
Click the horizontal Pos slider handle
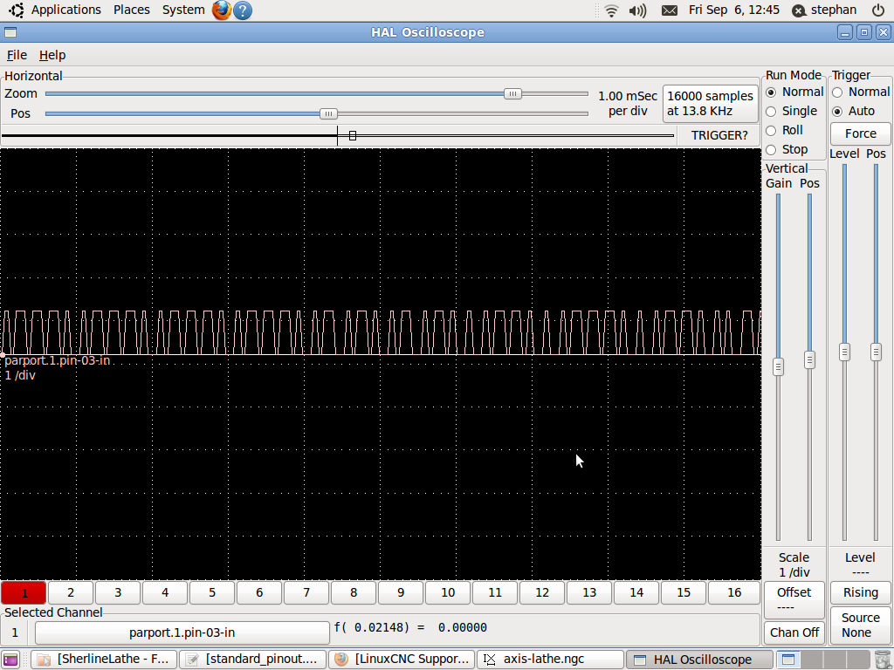(328, 114)
